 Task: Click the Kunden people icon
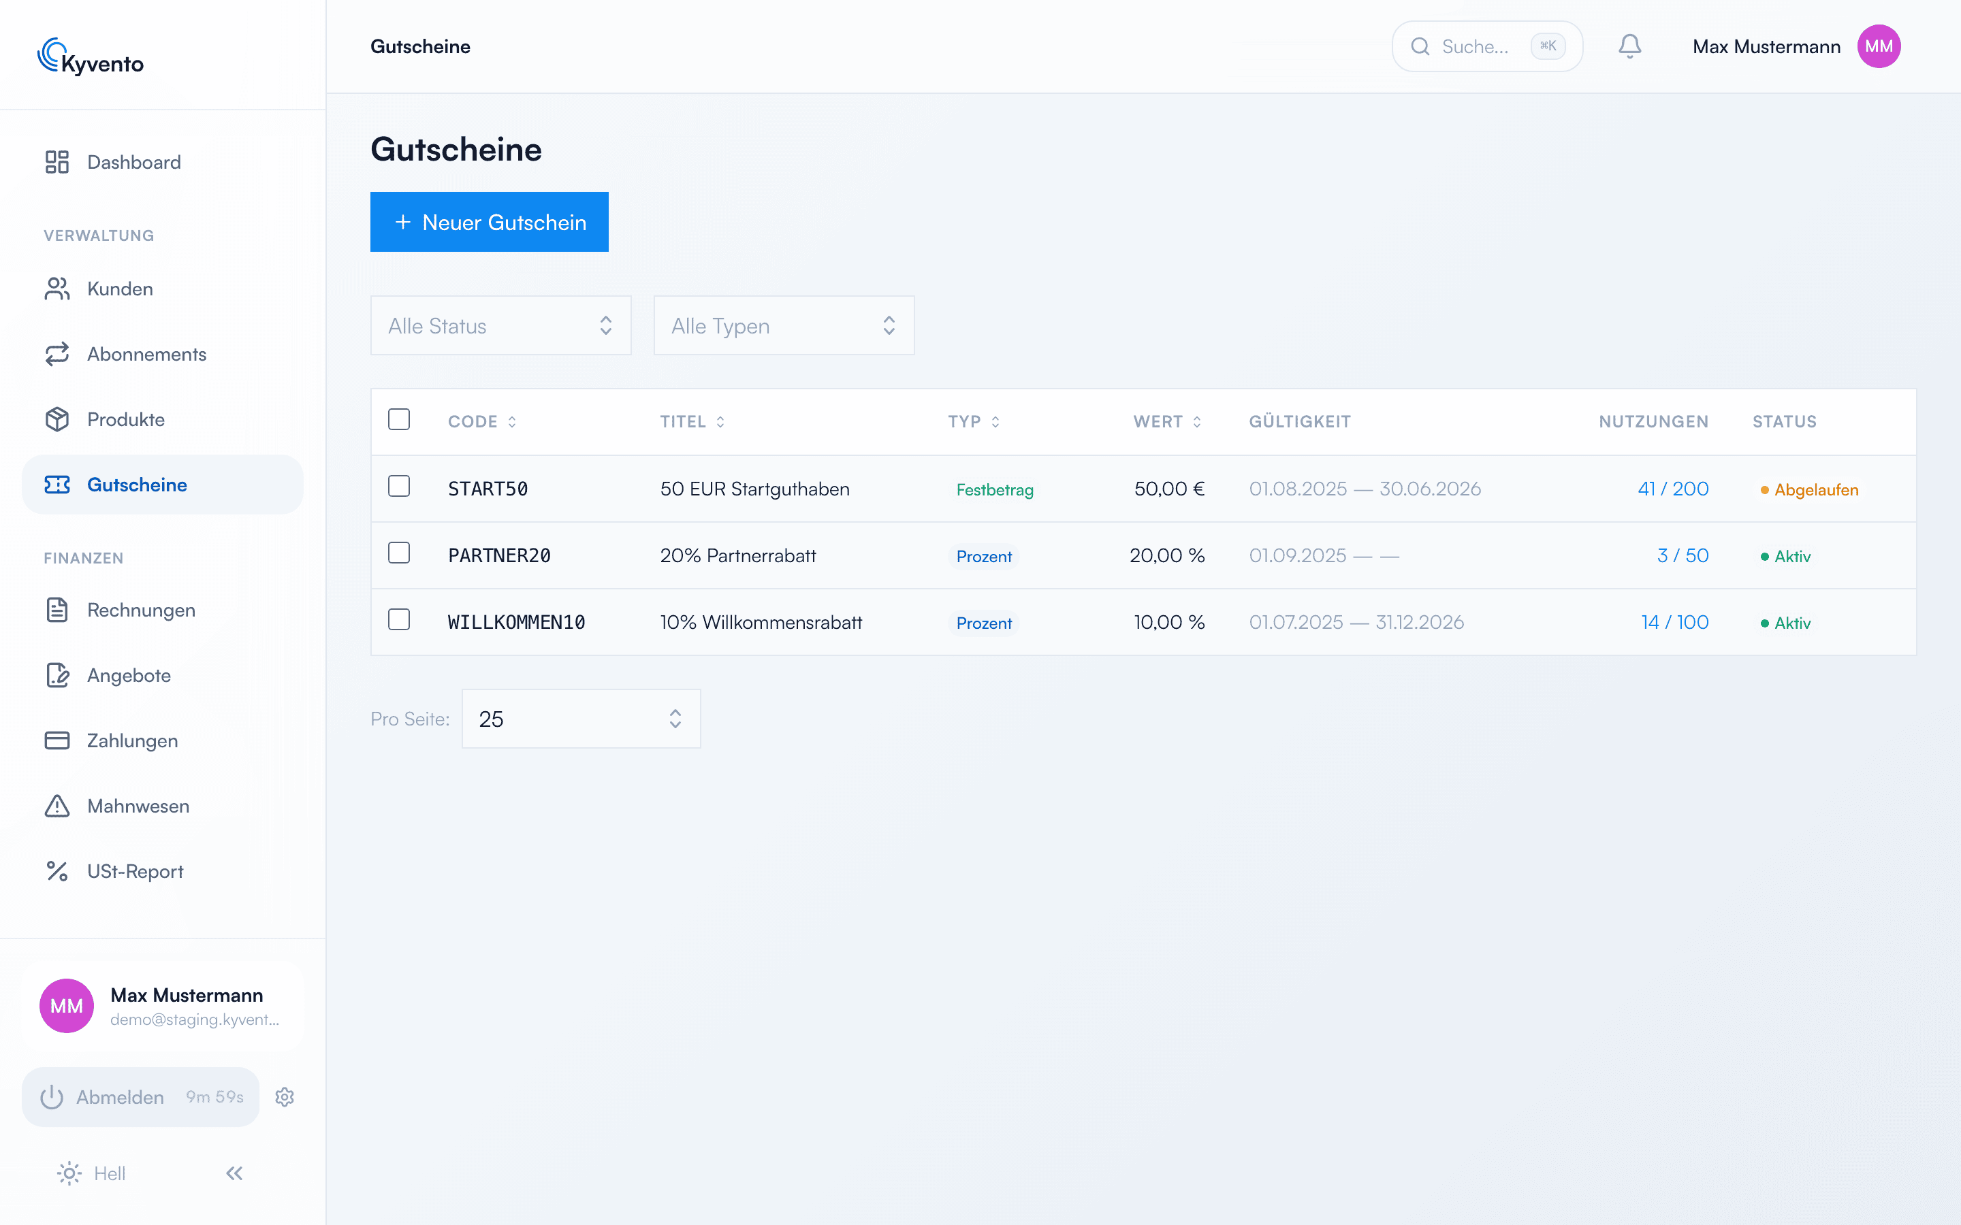tap(57, 289)
